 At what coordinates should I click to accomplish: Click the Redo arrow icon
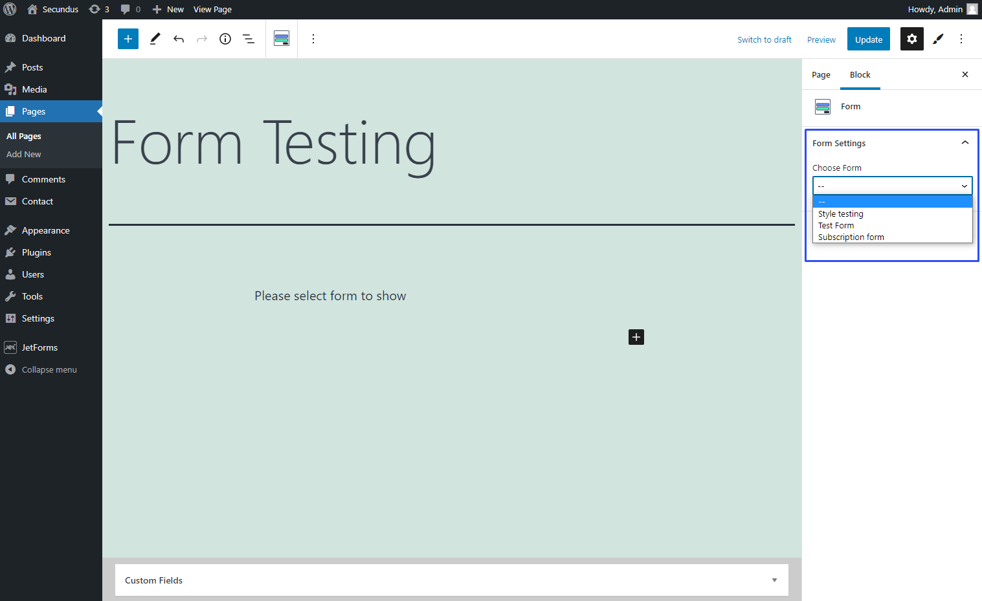(x=201, y=39)
